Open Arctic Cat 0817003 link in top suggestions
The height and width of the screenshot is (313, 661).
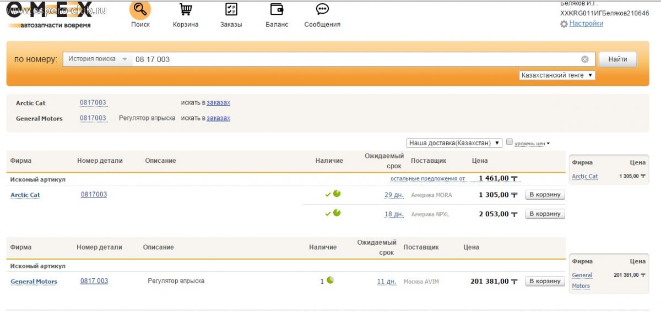(x=93, y=103)
